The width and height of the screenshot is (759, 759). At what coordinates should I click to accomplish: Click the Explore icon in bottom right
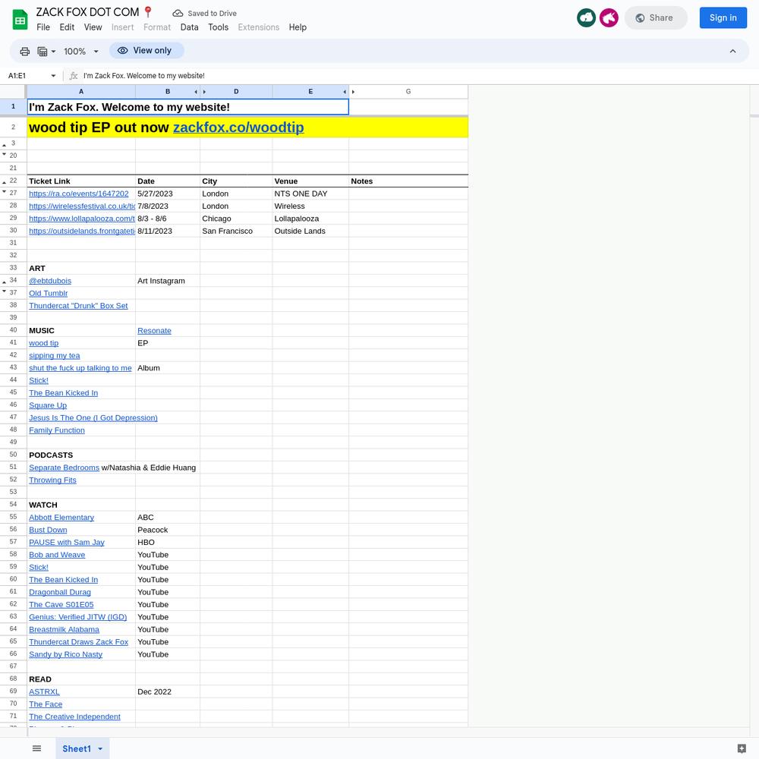(742, 748)
